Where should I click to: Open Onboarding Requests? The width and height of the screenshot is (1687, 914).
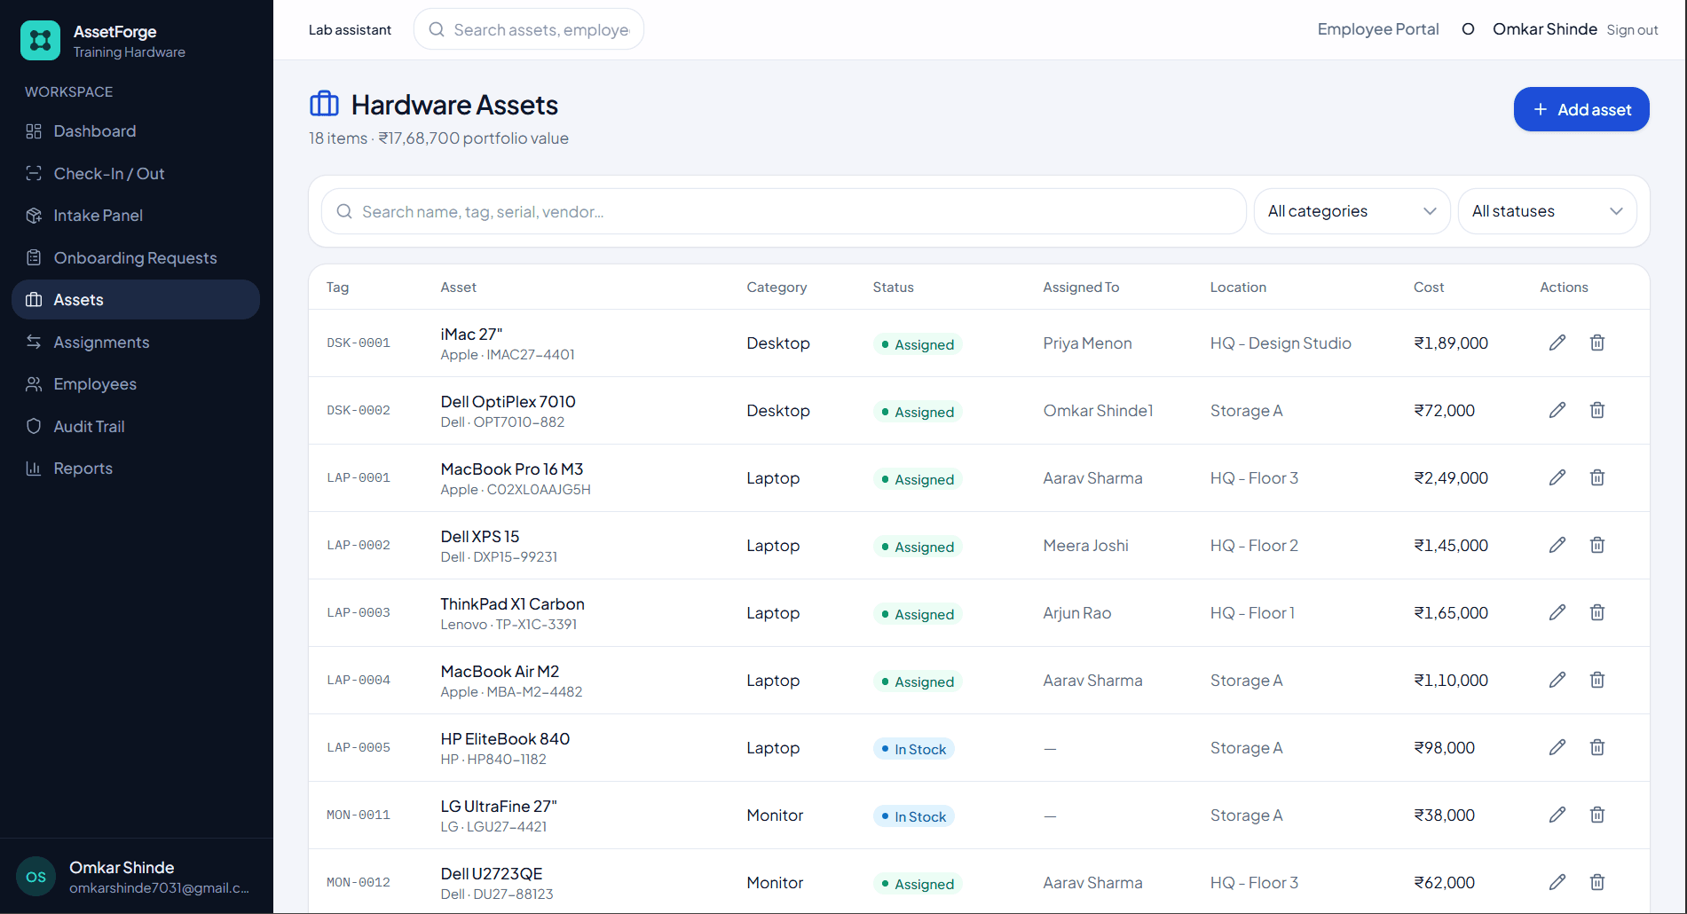pyautogui.click(x=136, y=258)
